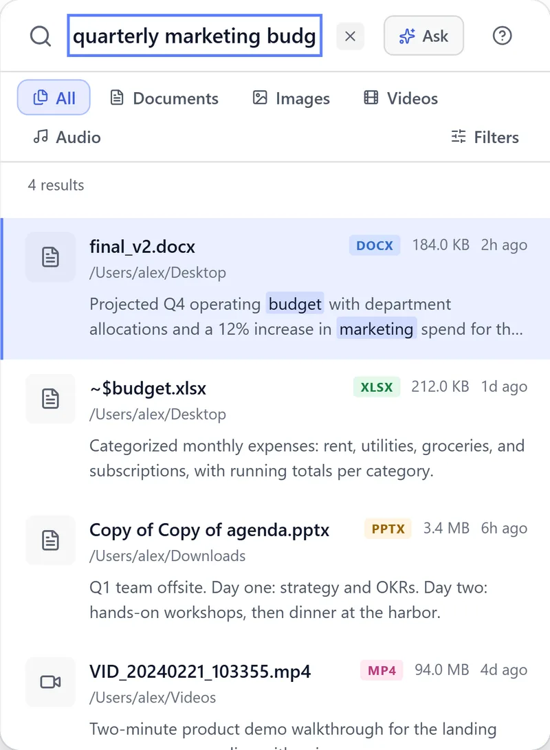This screenshot has height=750, width=550.
Task: Click document icon beside ~$budget.xlsx
Action: tap(50, 399)
